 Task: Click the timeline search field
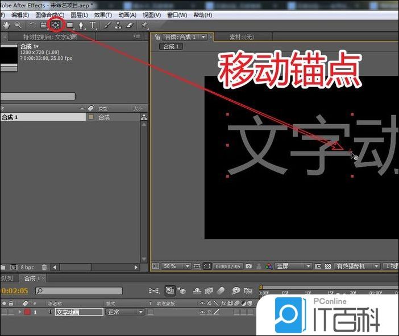[x=79, y=290]
